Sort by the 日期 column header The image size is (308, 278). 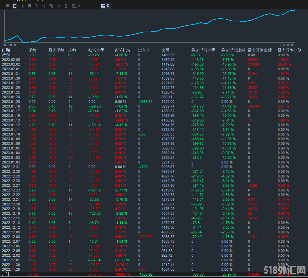(x=6, y=50)
